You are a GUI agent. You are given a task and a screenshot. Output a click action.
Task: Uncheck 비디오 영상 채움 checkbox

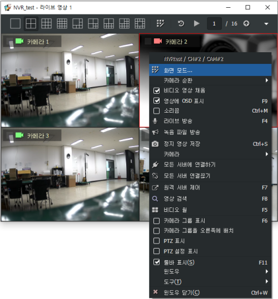pyautogui.click(x=156, y=90)
